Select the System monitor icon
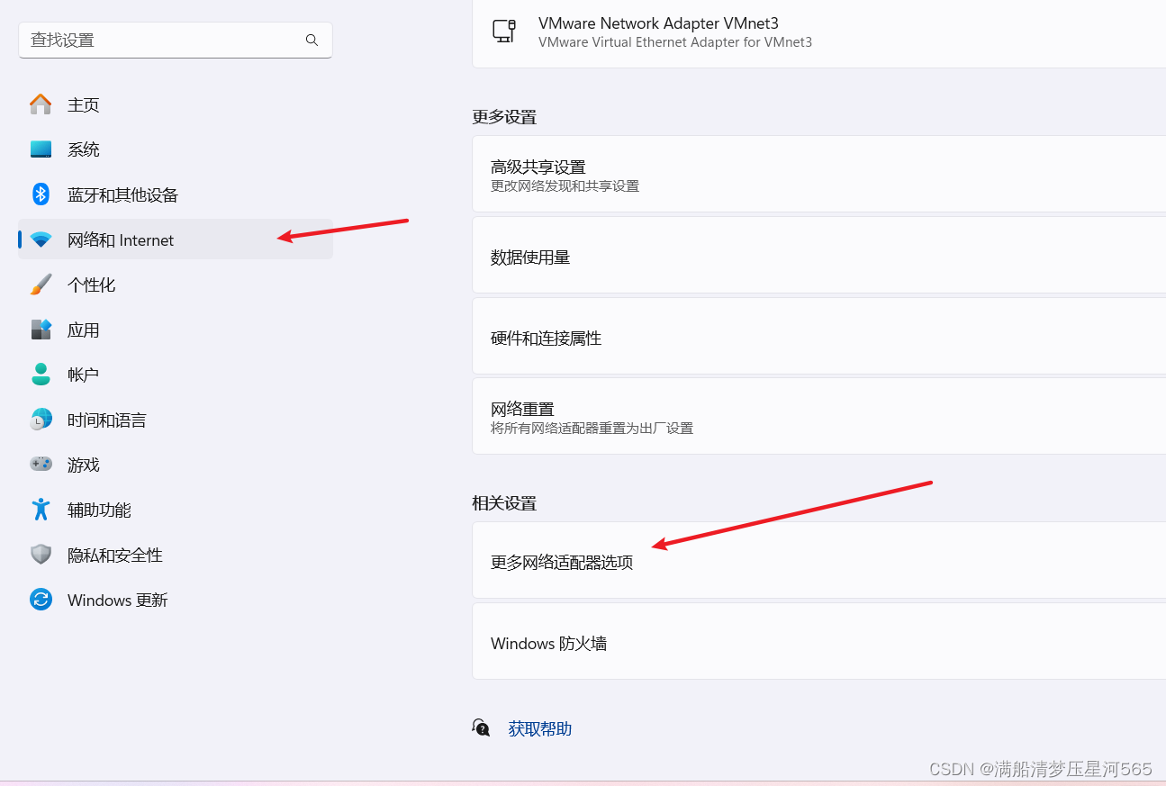The width and height of the screenshot is (1166, 786). tap(41, 149)
